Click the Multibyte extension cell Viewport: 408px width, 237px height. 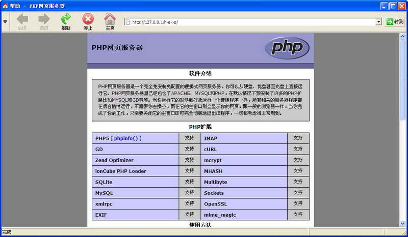244,182
